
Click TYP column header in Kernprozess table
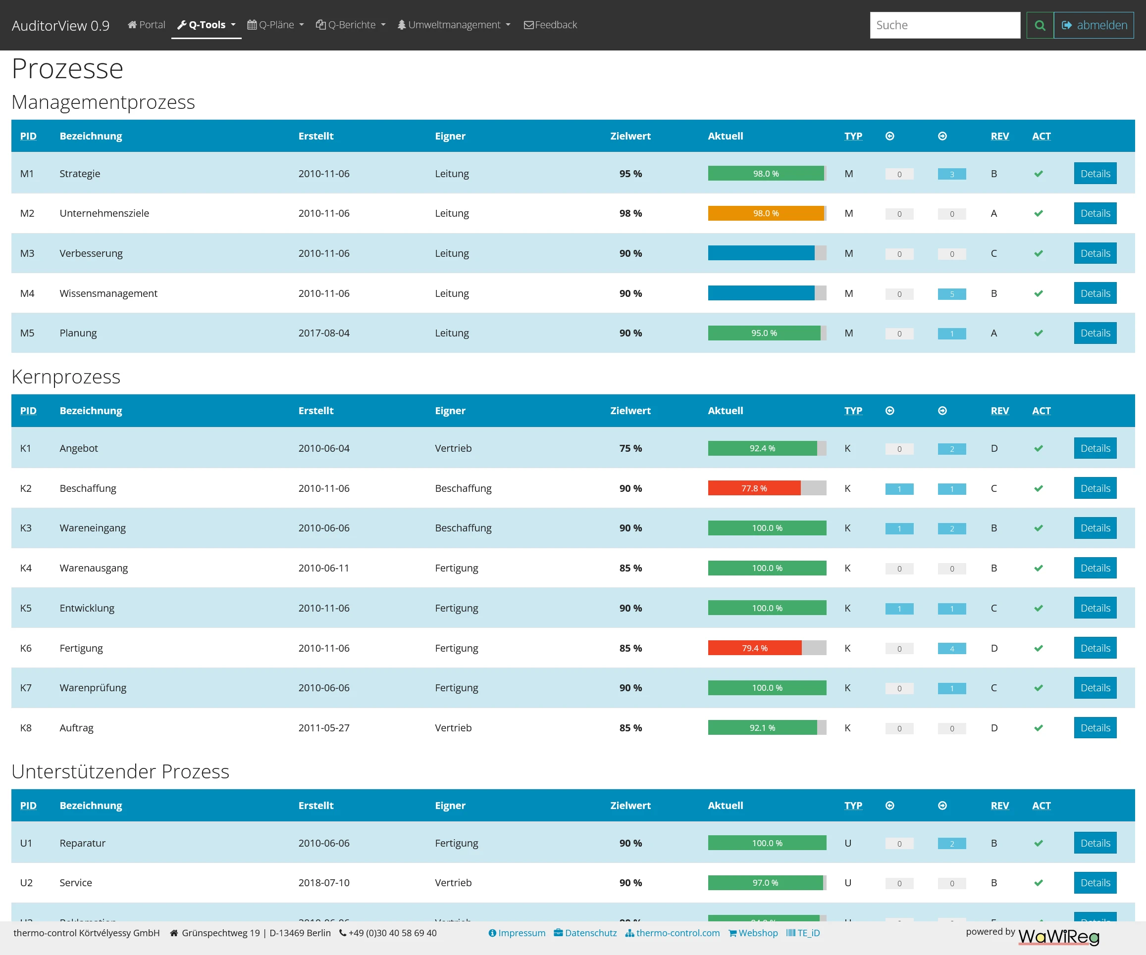[x=853, y=411]
